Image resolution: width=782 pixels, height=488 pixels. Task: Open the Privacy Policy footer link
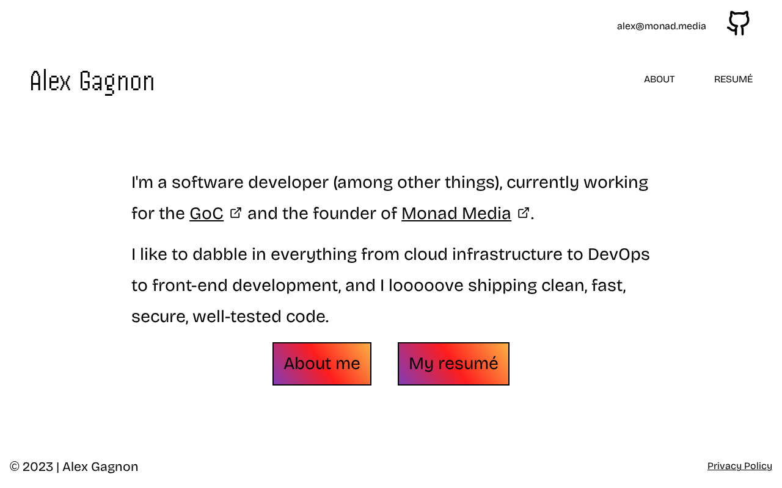click(x=739, y=466)
